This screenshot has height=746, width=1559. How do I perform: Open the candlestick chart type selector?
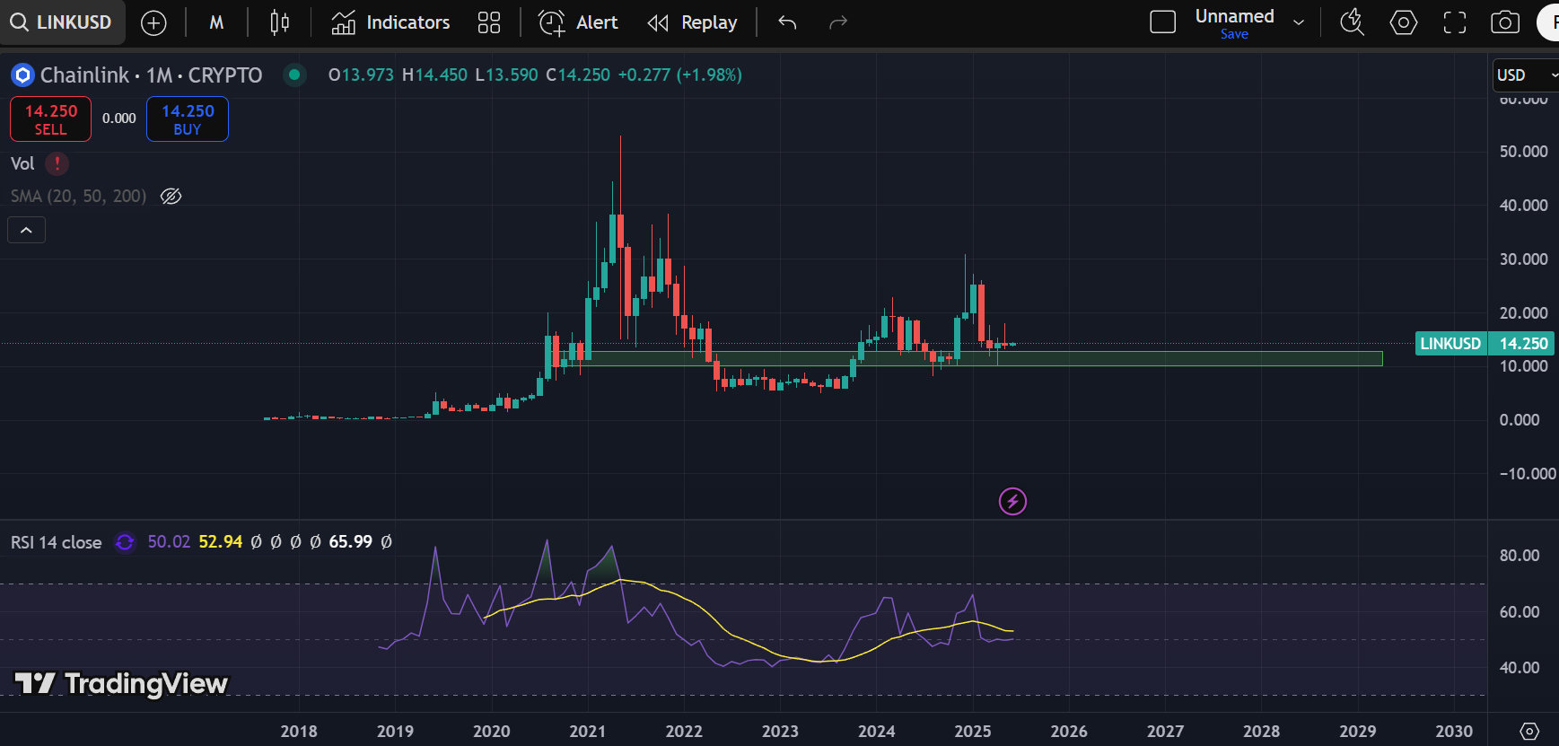[280, 22]
